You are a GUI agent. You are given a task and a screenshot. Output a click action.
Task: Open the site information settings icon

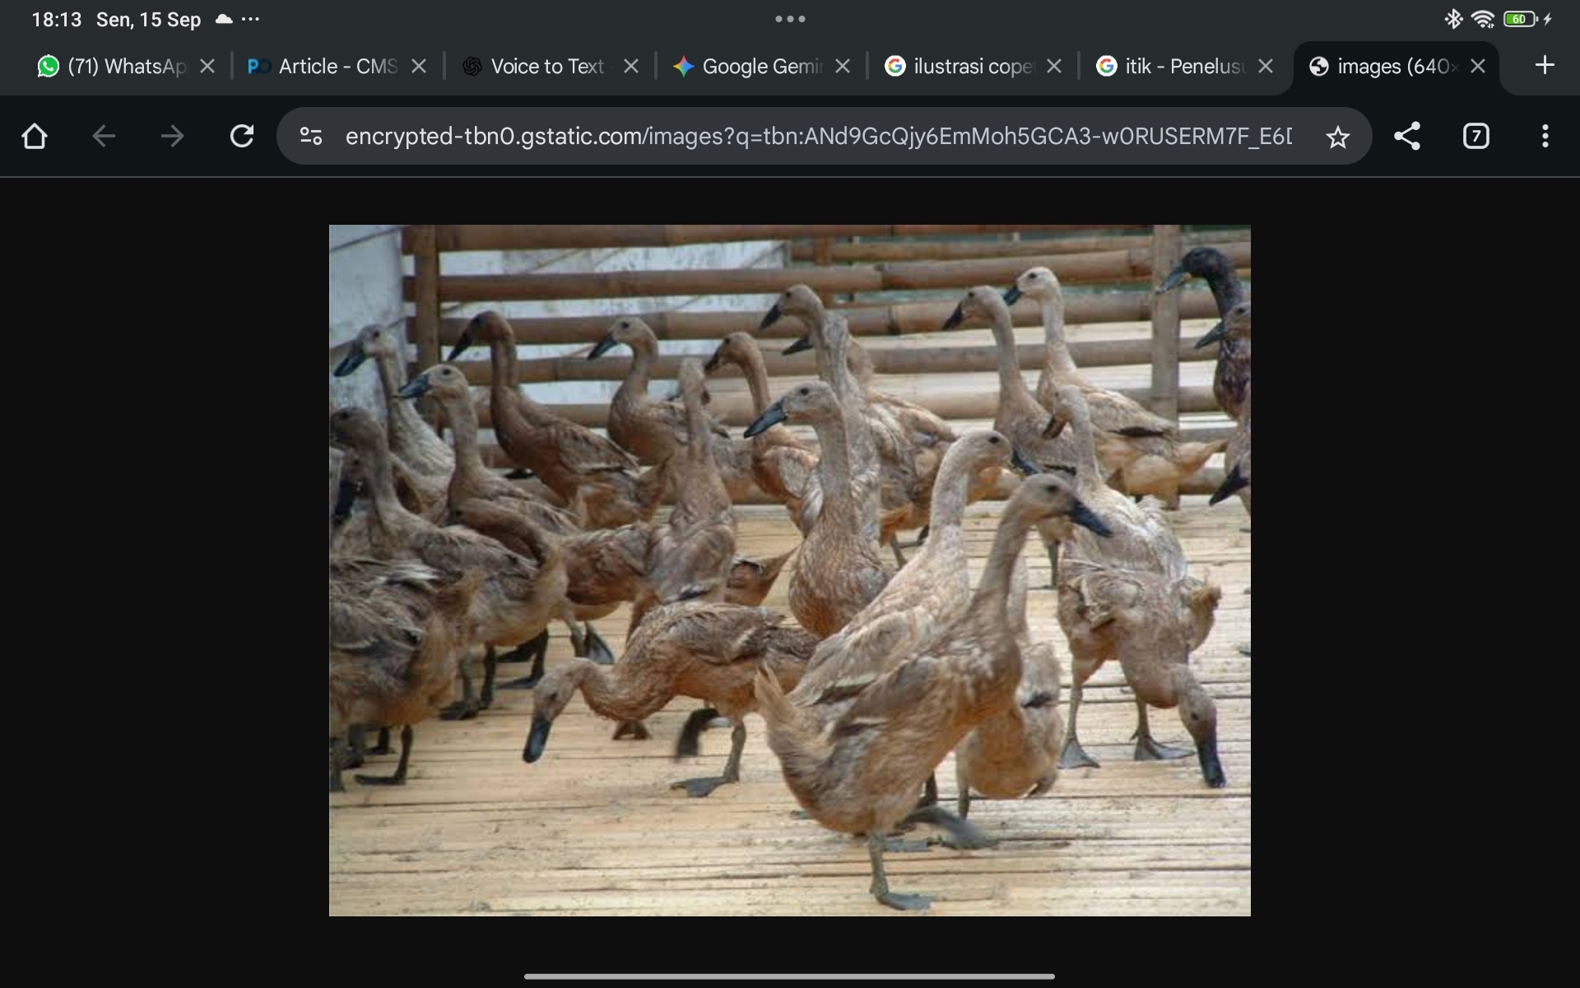pos(311,136)
